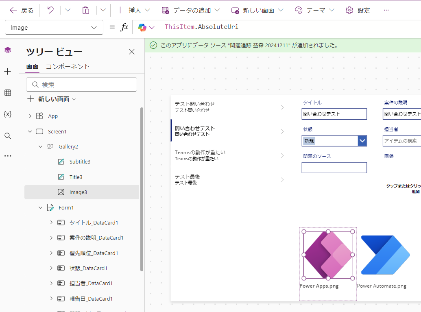This screenshot has width=421, height=312.
Task: Open the sidebar more options ellipsis
Action: coord(8,156)
